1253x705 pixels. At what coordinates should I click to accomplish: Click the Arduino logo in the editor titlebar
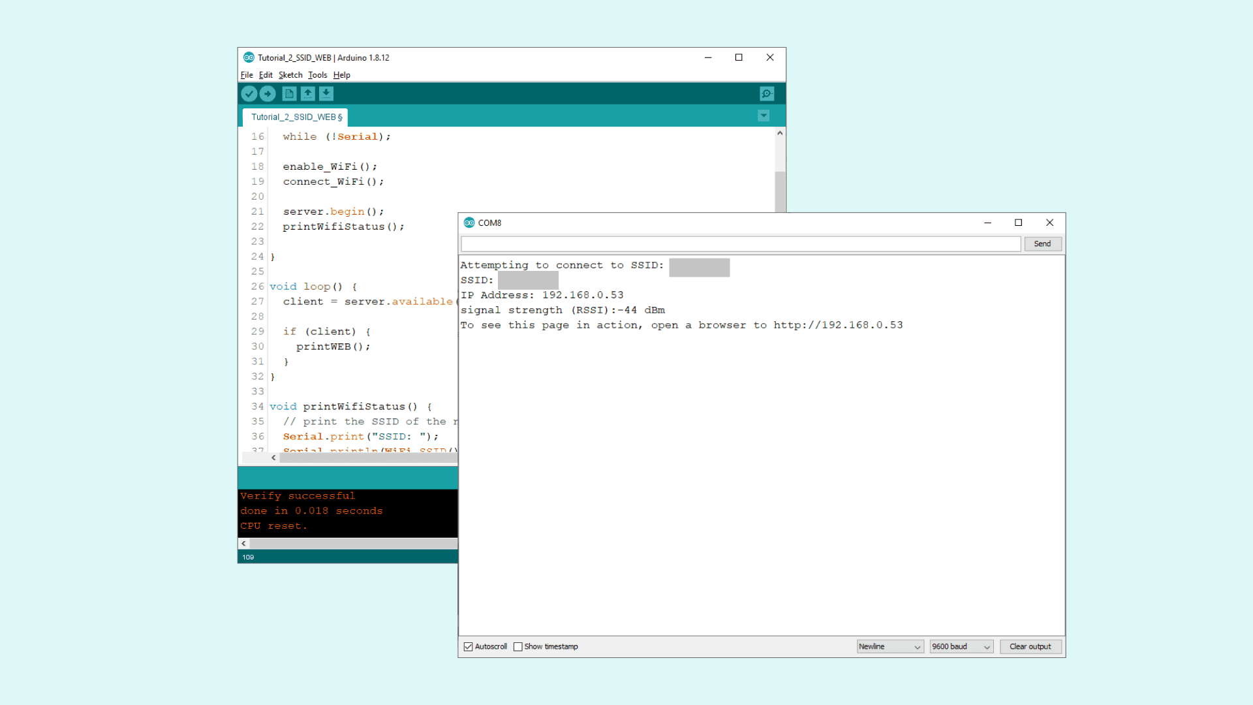tap(249, 57)
